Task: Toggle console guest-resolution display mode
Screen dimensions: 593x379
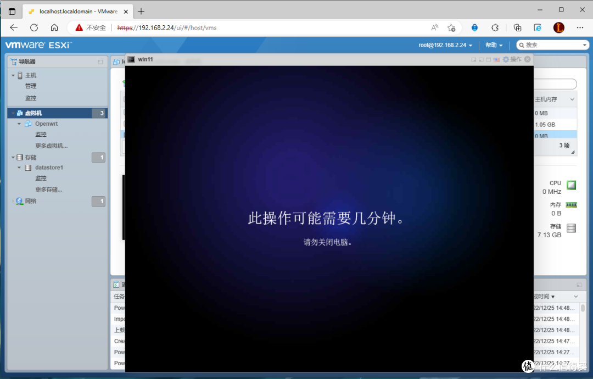Action: 482,59
